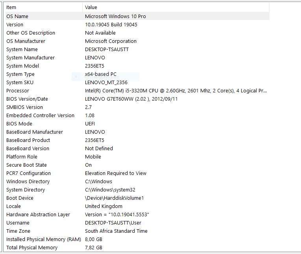
Task: Click value Microsoft Corporation
Action: pyautogui.click(x=111, y=41)
